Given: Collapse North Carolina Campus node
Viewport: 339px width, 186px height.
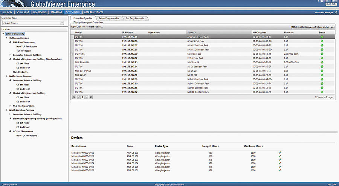Looking at the screenshot, I should click(x=7, y=110).
